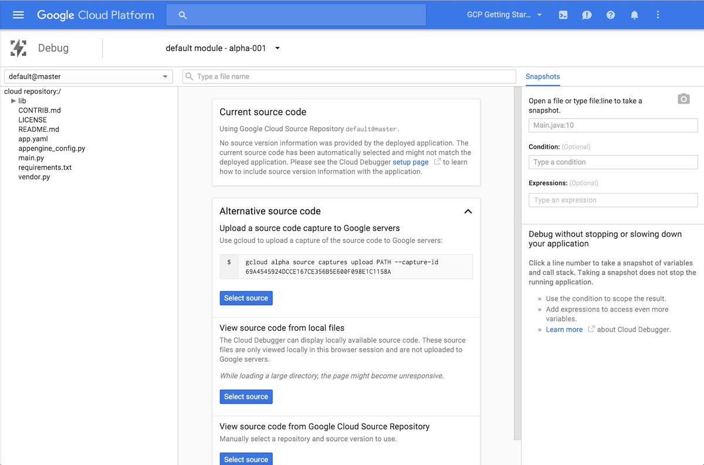Click the Google Cloud Platform logo
The width and height of the screenshot is (704, 465).
point(96,15)
